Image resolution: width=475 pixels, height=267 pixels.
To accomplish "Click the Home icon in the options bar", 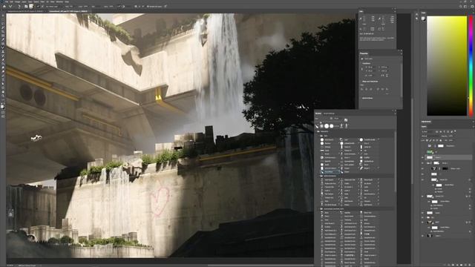I will click(x=4, y=7).
